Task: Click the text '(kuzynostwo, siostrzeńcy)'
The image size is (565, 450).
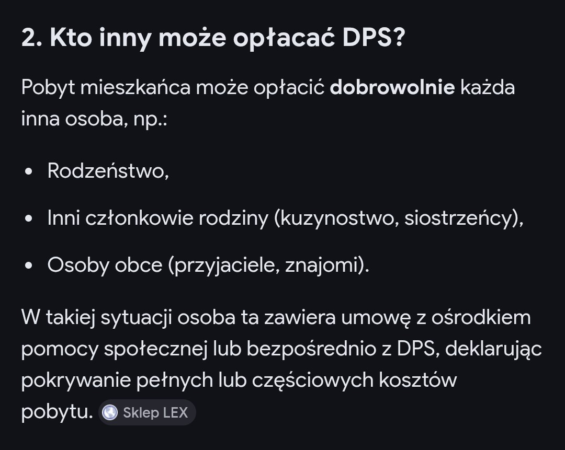Action: (x=397, y=218)
